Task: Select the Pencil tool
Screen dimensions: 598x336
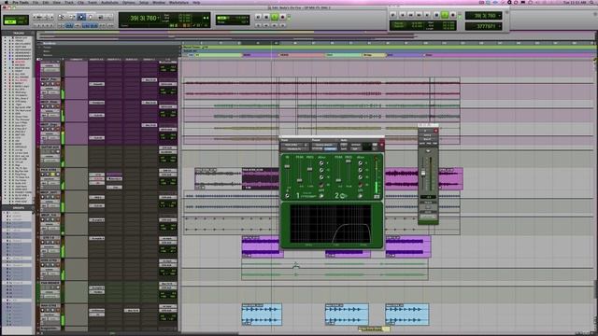Action: pos(109,17)
